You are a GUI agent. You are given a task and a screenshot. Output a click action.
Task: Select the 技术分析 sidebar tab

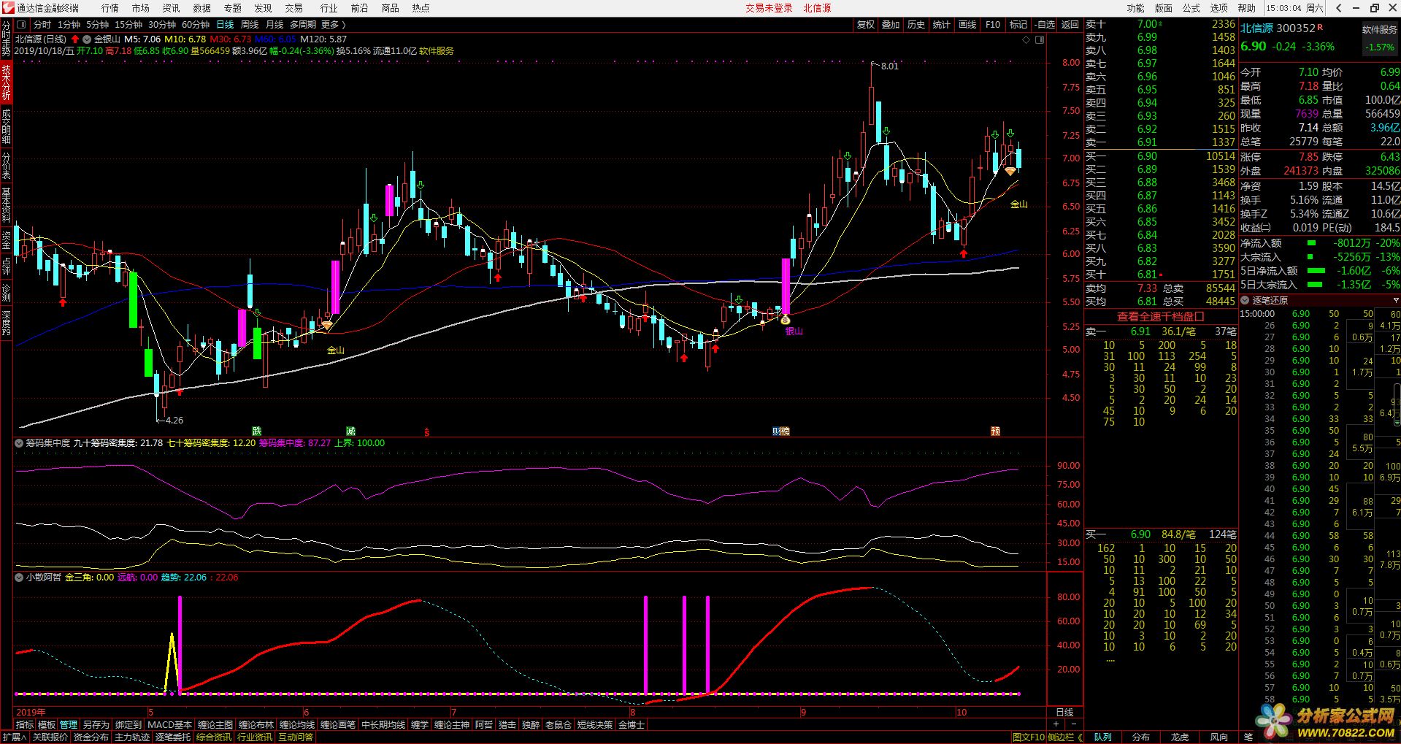6,83
